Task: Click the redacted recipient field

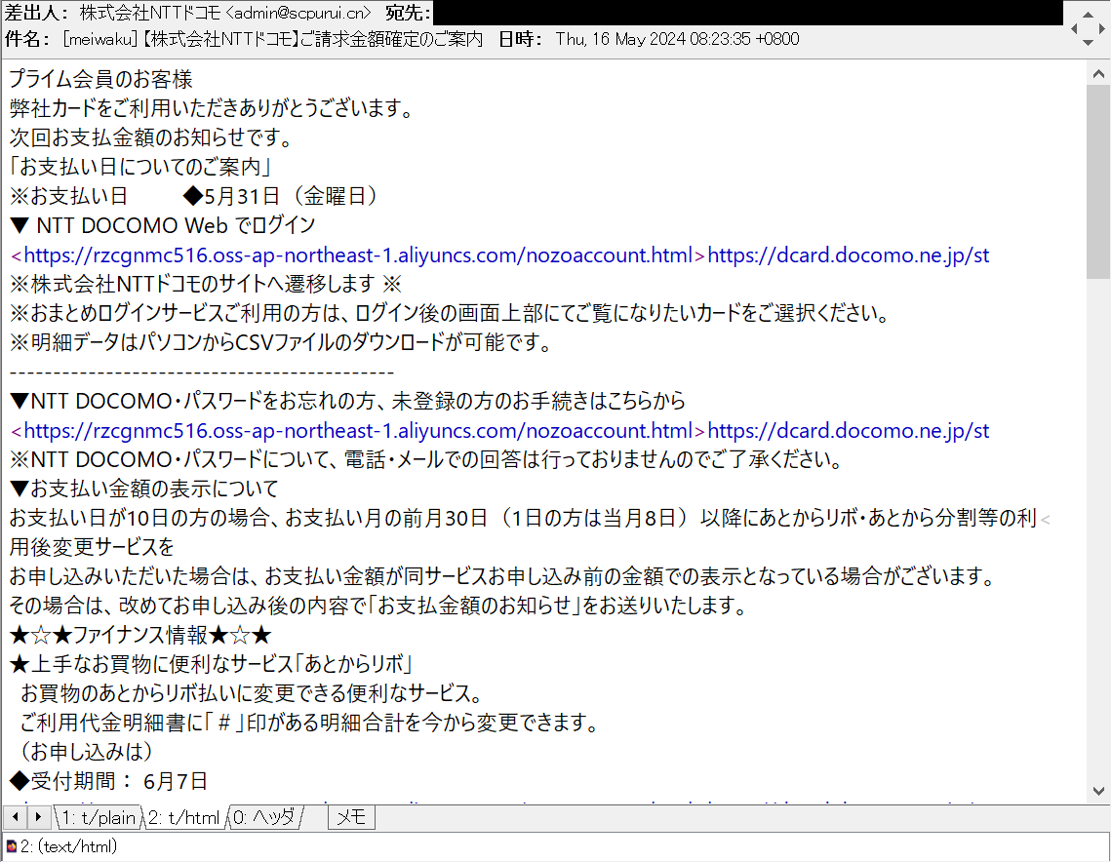Action: click(748, 13)
